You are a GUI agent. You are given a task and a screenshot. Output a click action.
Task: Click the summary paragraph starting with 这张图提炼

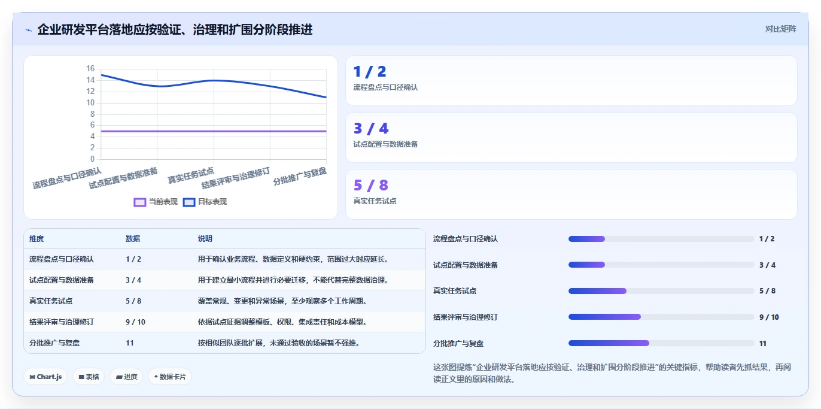pos(612,373)
